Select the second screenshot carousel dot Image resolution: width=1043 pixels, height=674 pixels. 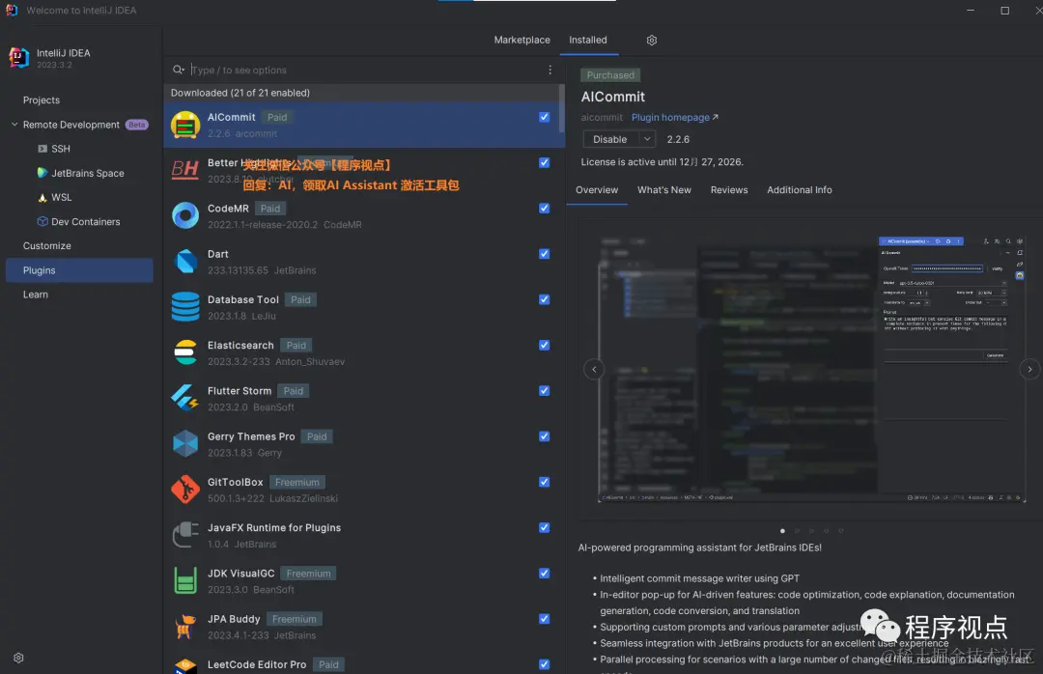click(797, 531)
